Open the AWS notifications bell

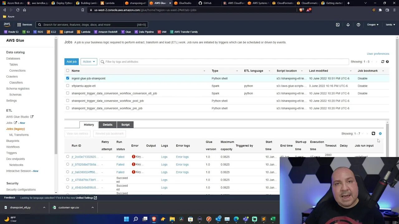click(348, 25)
